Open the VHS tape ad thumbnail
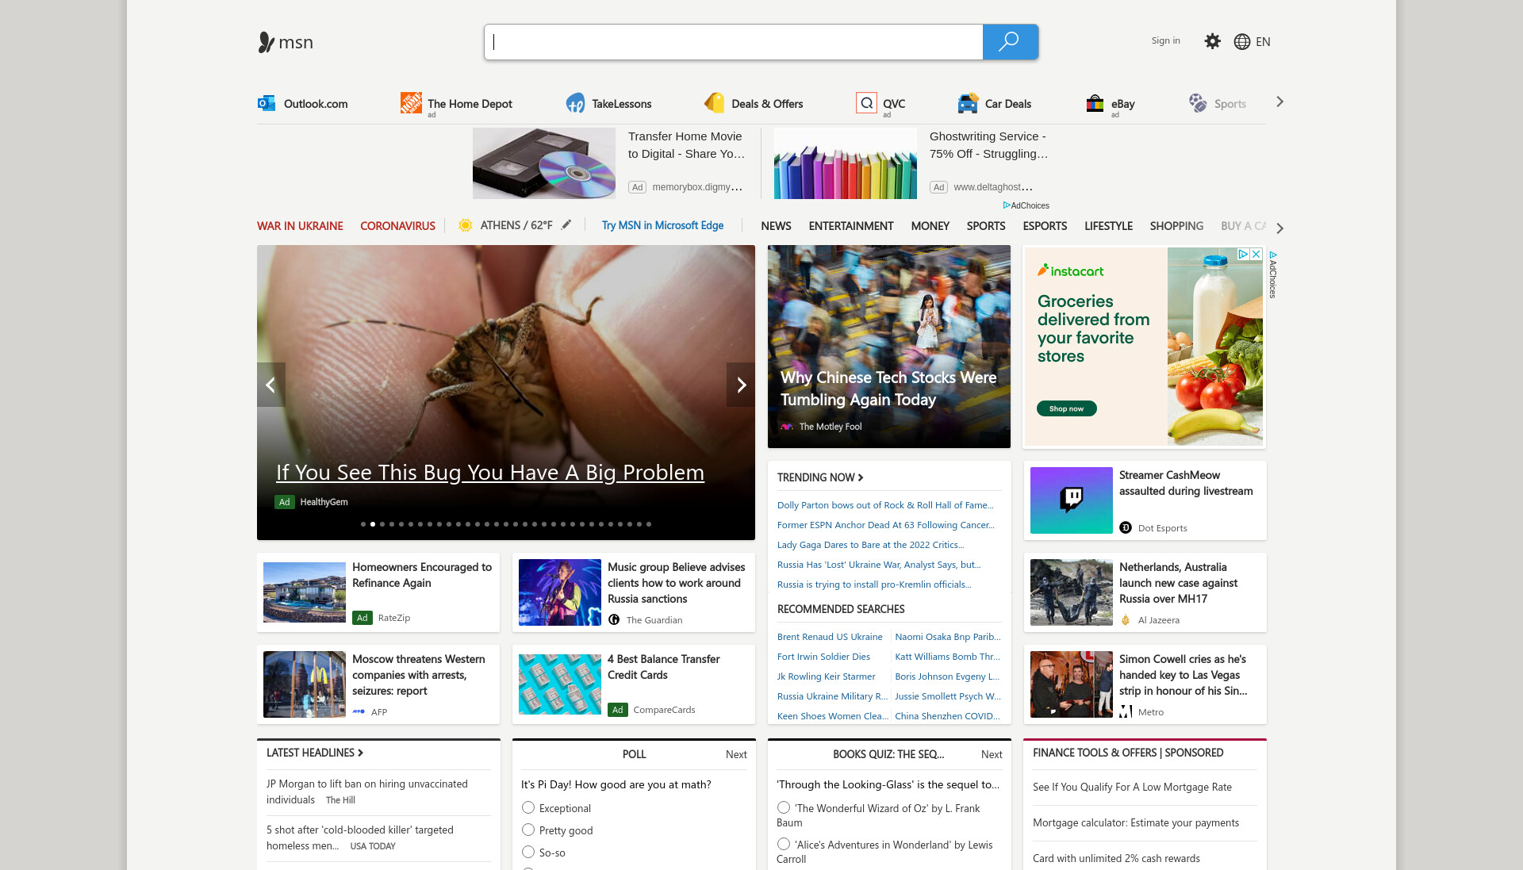Image resolution: width=1523 pixels, height=870 pixels. [x=544, y=163]
